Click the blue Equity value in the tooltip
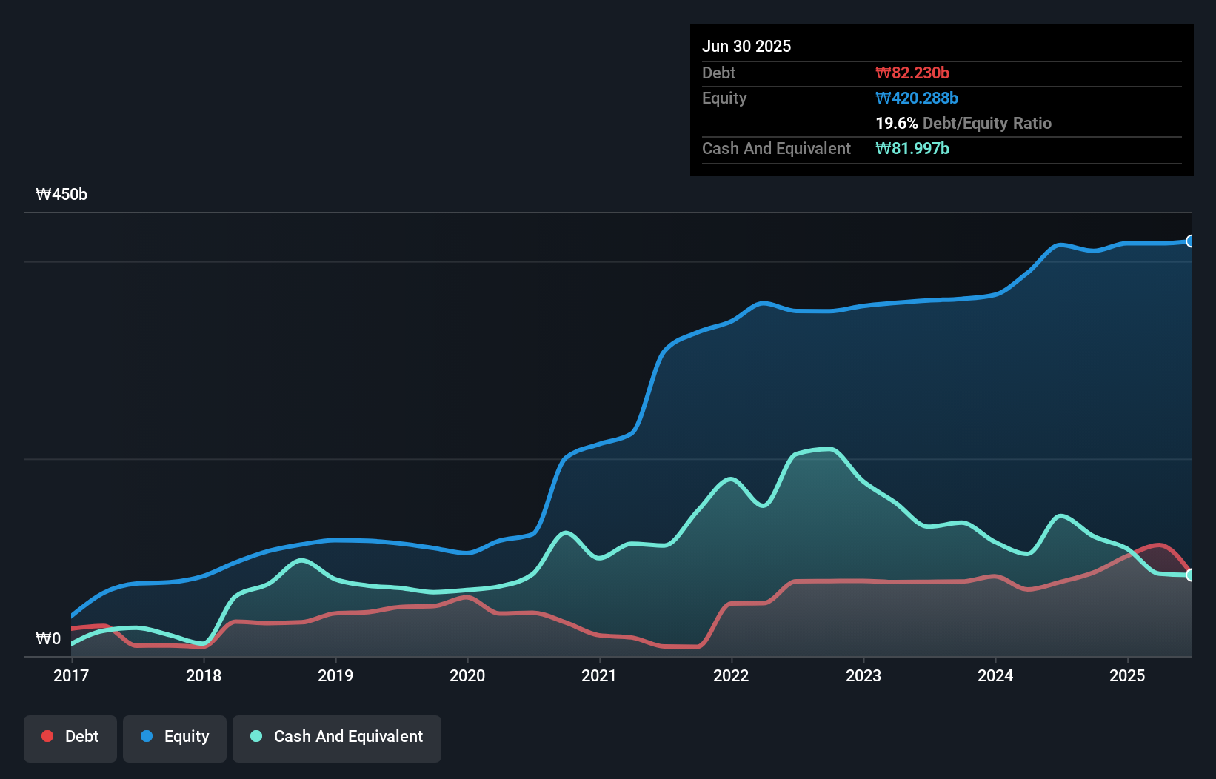 coord(917,98)
